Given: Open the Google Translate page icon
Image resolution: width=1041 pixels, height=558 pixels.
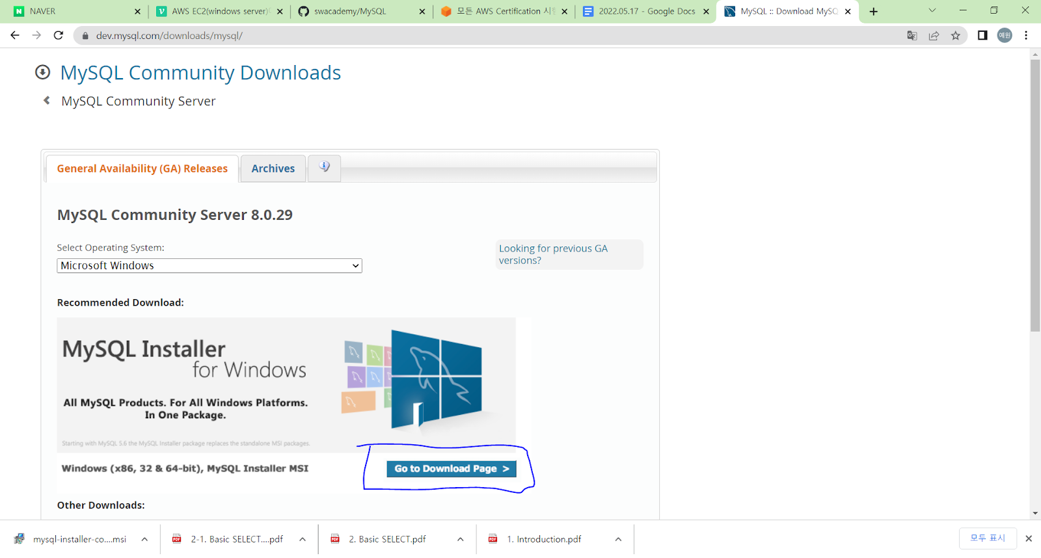Looking at the screenshot, I should [x=912, y=36].
